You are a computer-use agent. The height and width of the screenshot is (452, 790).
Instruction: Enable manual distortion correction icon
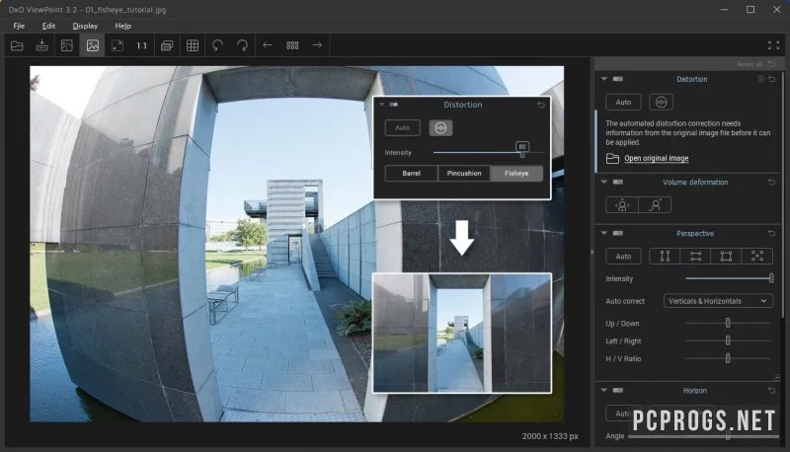point(661,103)
